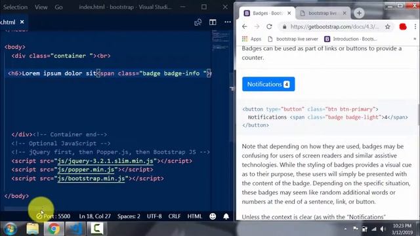Click the <body> opening tag line

pos(15,47)
